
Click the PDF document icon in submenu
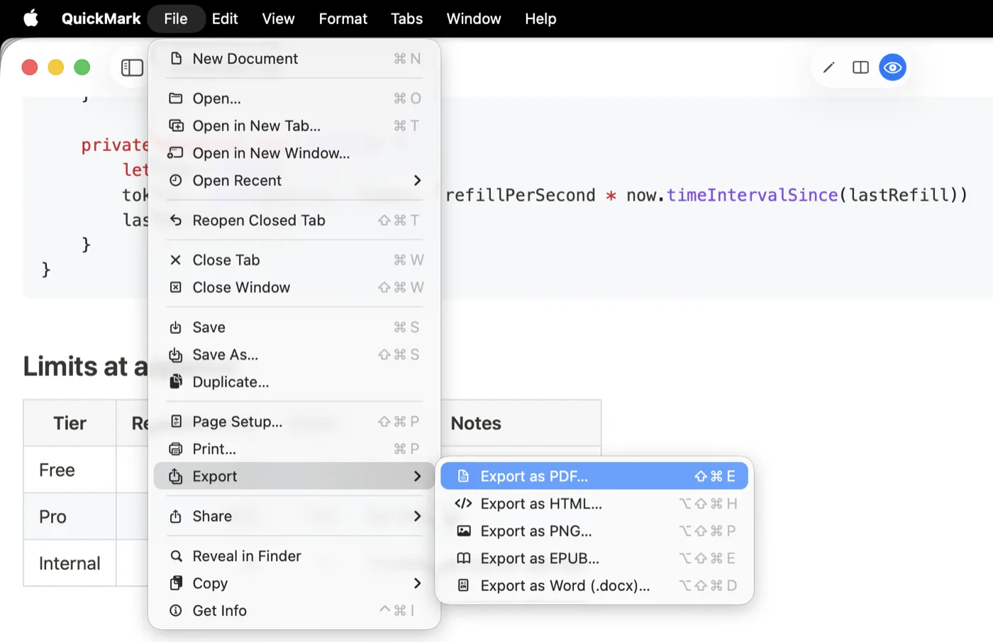(x=463, y=476)
